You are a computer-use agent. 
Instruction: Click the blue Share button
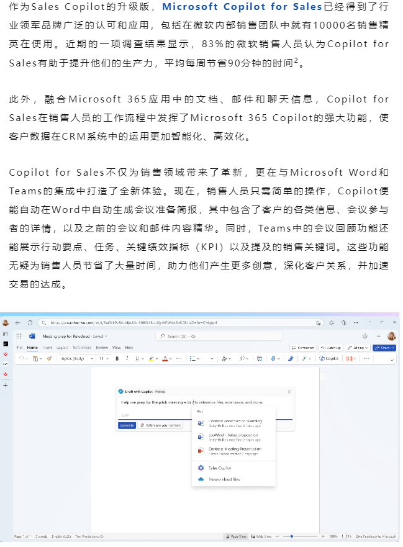pos(384,348)
